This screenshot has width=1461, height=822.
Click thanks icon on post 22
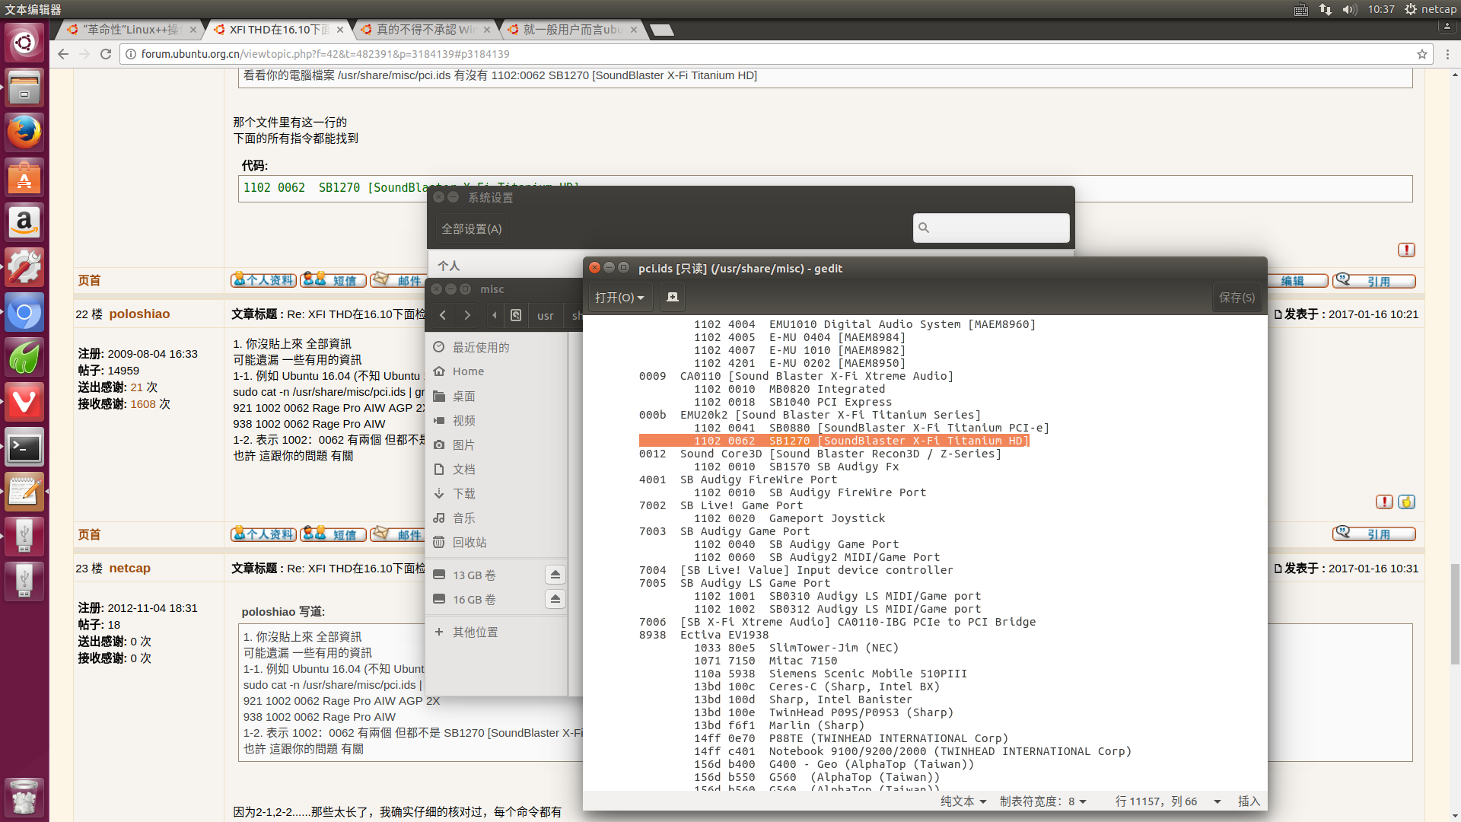point(1406,502)
